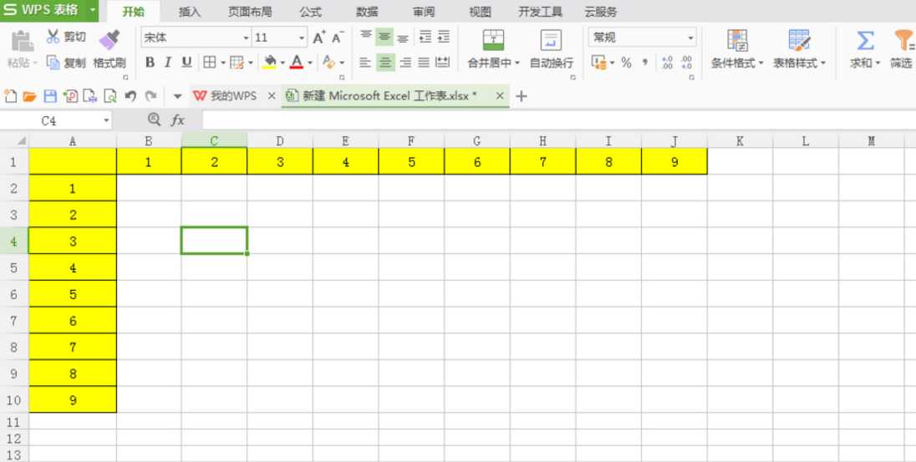
Task: Switch to the 页面布局 (Page Layout) tab
Action: point(249,12)
